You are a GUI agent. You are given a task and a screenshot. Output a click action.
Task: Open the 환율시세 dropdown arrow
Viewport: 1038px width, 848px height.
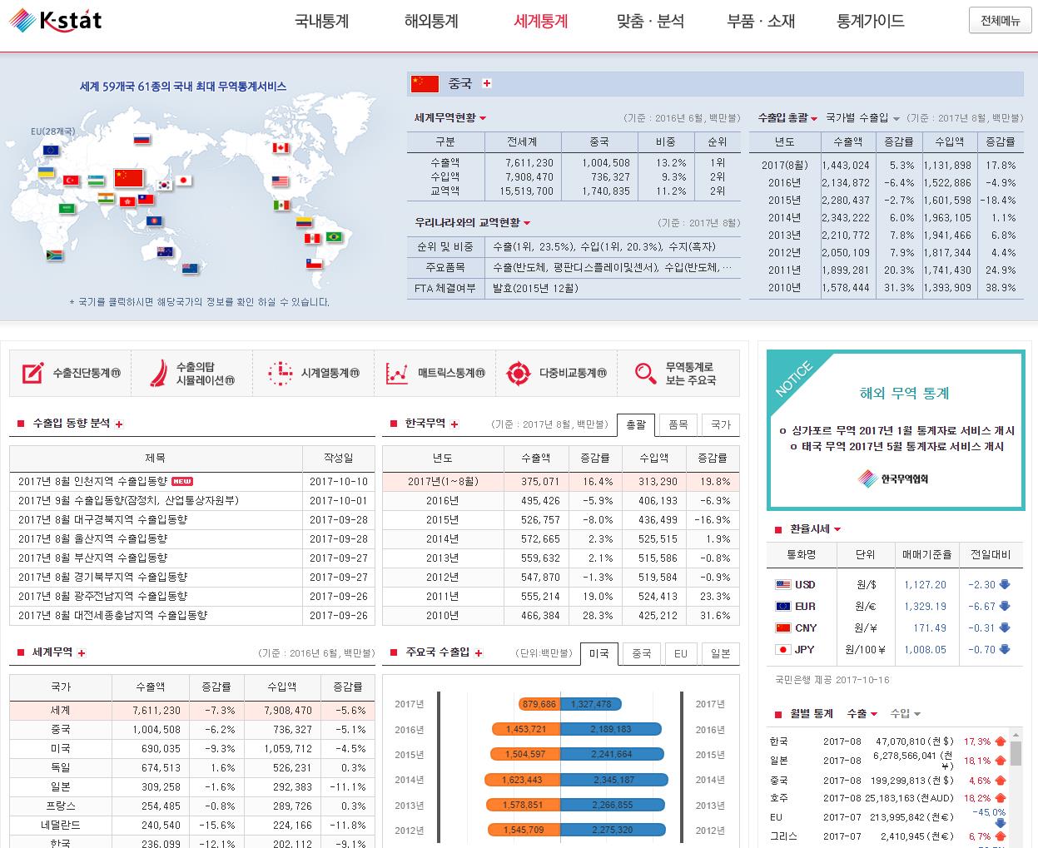pos(837,530)
